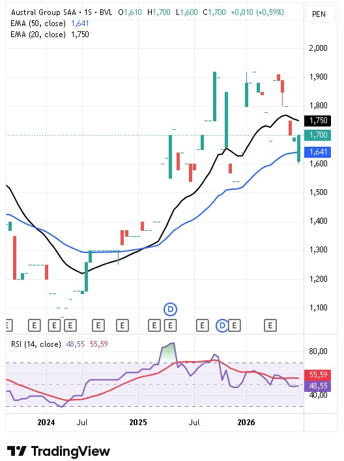Select the earnings E marker right of the blue D circle
The height and width of the screenshot is (461, 344).
click(235, 325)
